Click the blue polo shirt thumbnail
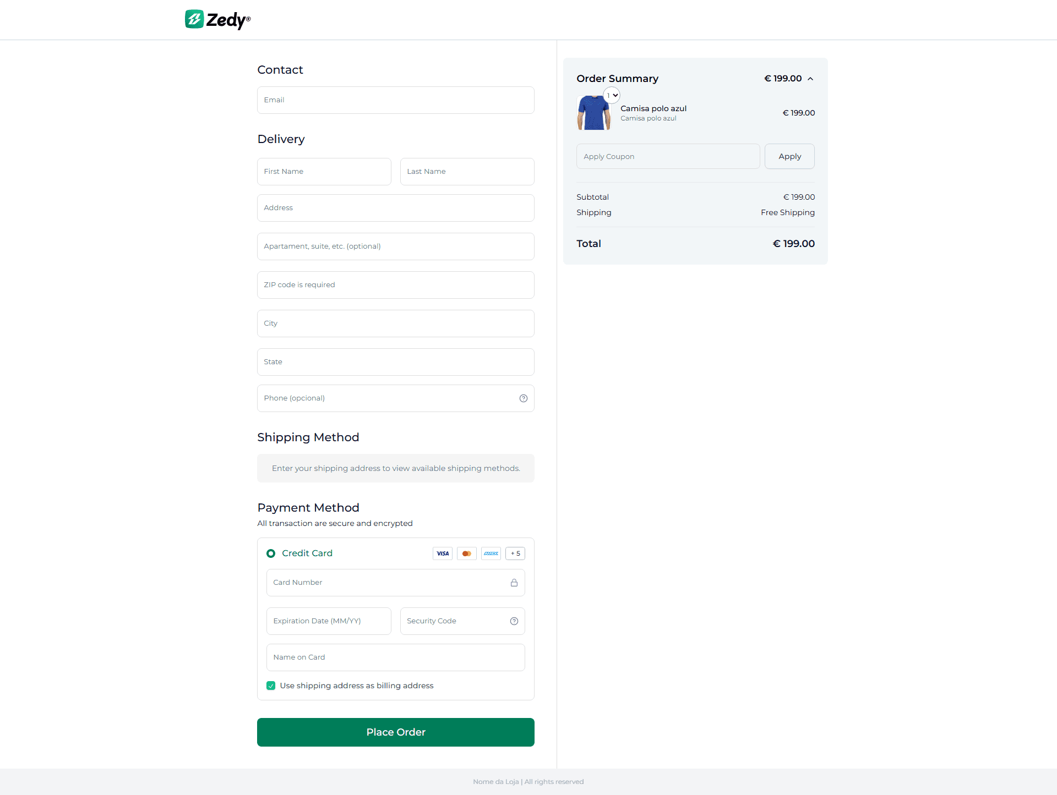The image size is (1057, 795). point(593,113)
